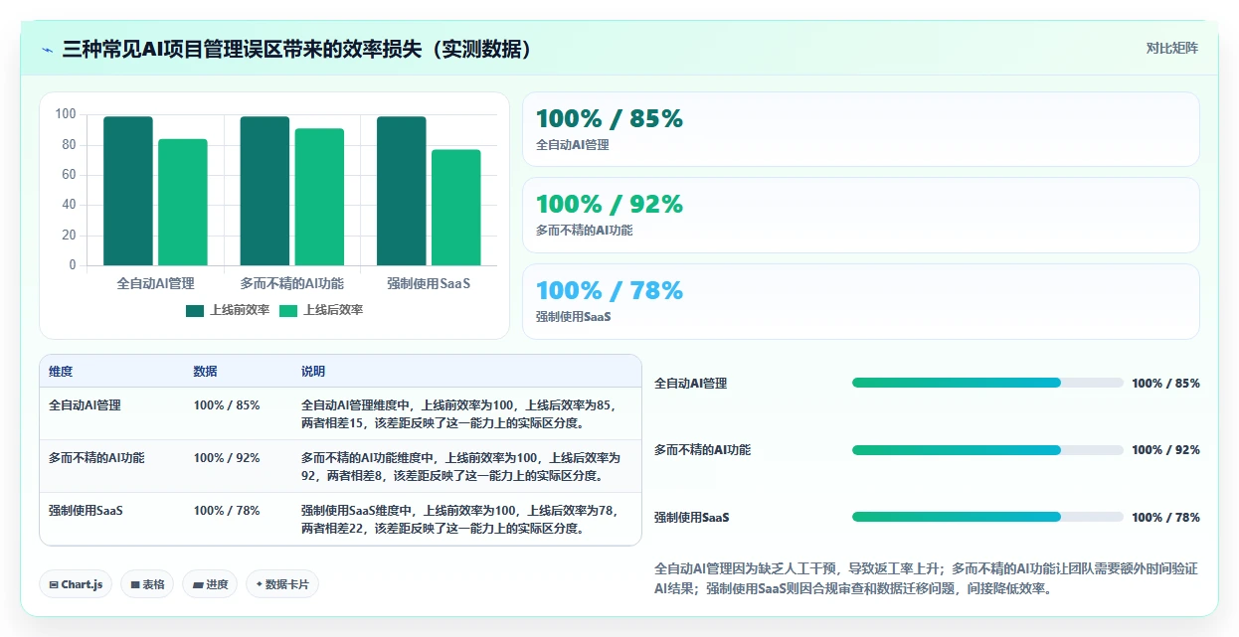Screen dimensions: 1239x637
Task: Click the 100% / 92% value beside progress bar
Action: [1165, 450]
